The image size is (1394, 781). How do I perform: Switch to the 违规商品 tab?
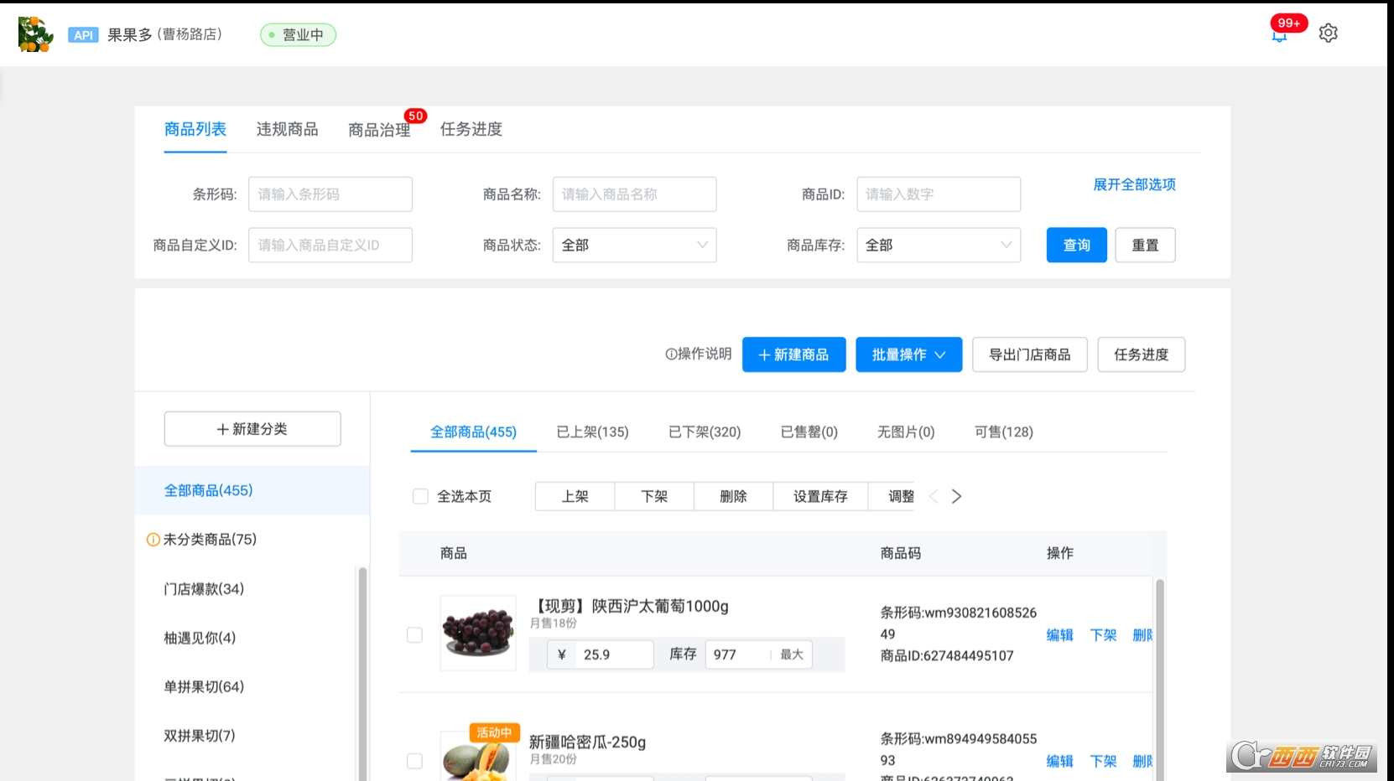pyautogui.click(x=287, y=129)
